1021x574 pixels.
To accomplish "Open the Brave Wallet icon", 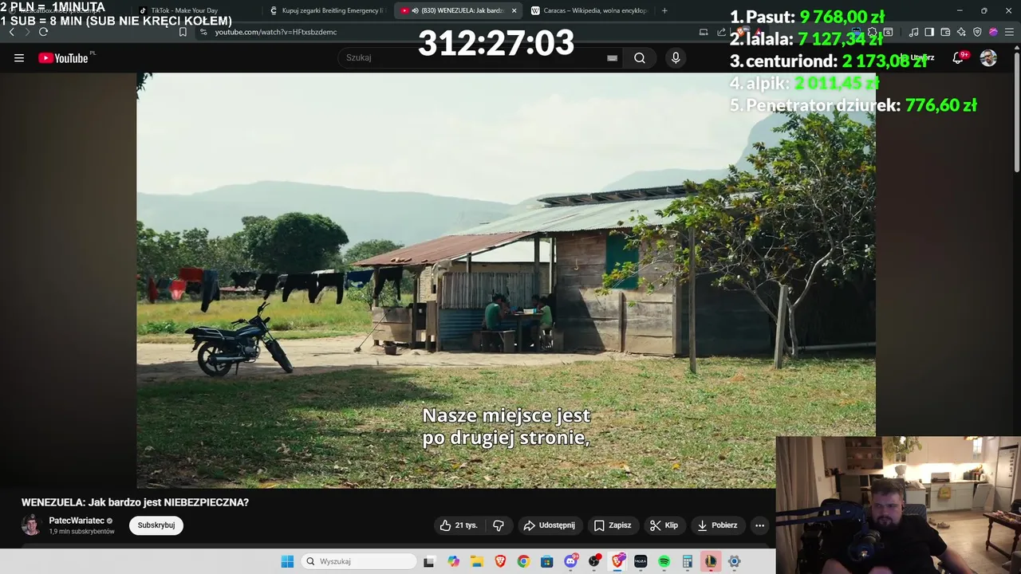I will 945,32.
